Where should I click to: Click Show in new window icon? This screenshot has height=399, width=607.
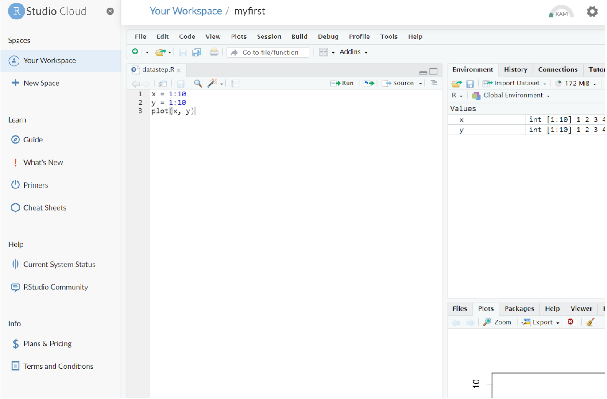[163, 84]
